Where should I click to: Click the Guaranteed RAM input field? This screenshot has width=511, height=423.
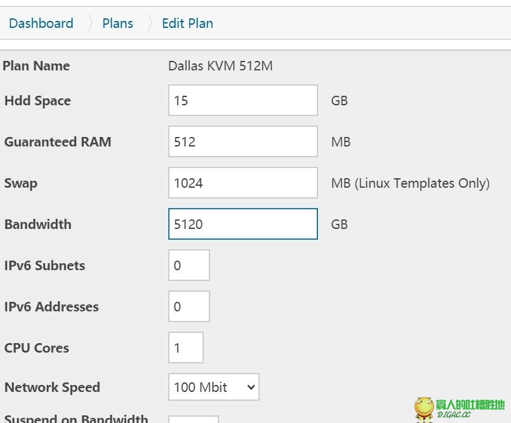pos(243,141)
